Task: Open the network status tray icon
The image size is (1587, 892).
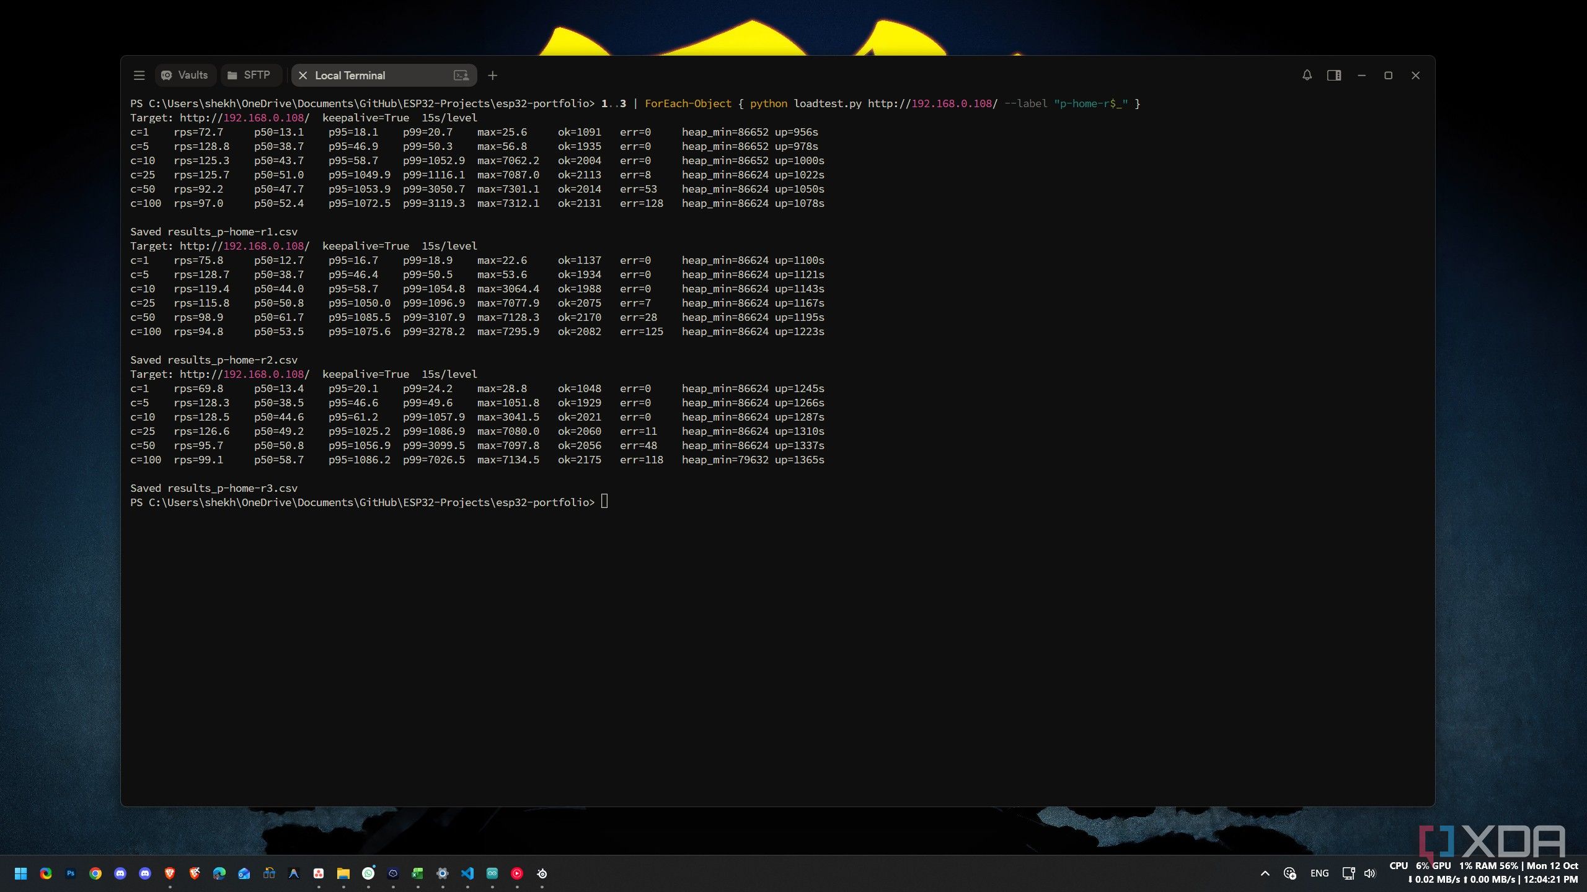Action: [x=1348, y=873]
